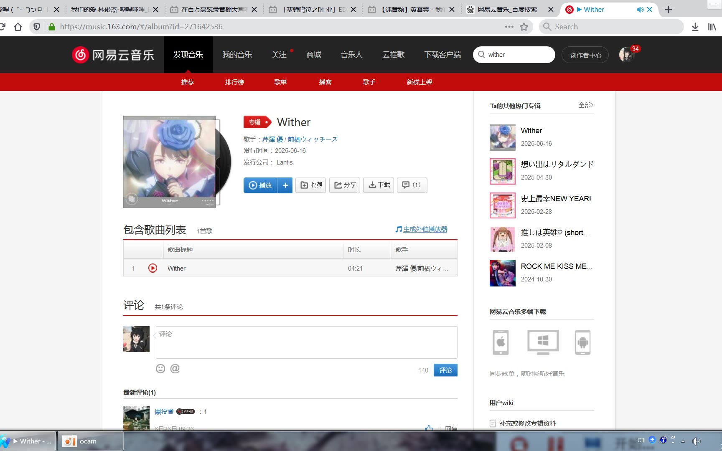Insert emoji with the smiley icon

[160, 368]
